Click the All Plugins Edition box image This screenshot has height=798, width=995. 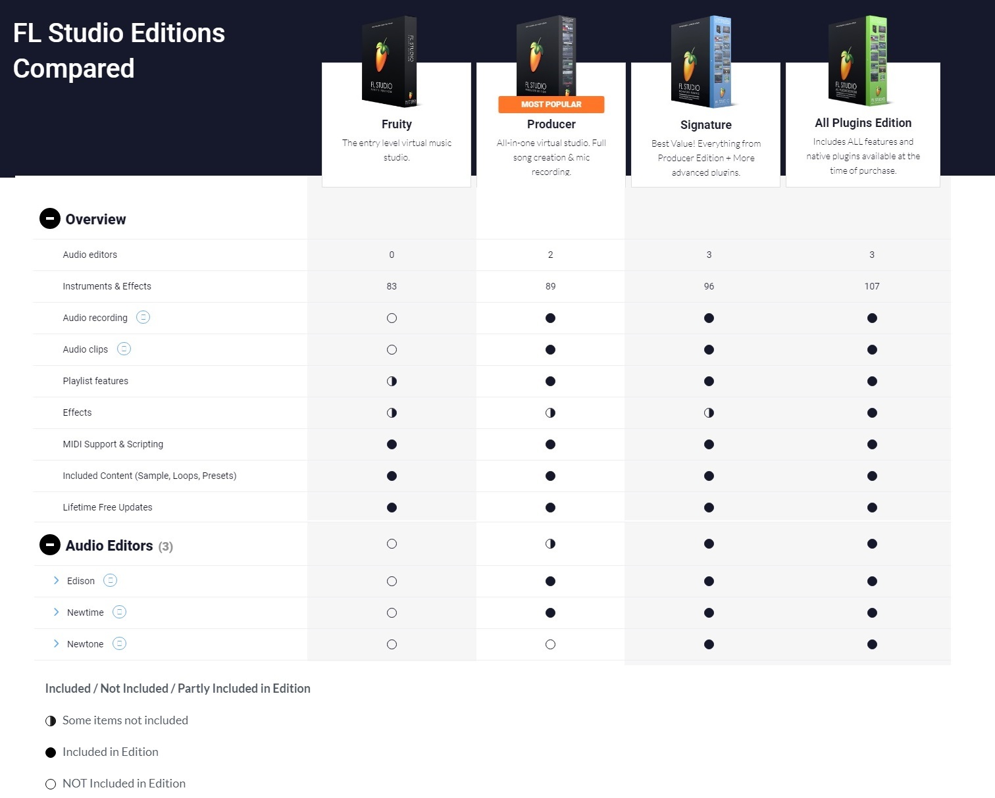[x=858, y=61]
